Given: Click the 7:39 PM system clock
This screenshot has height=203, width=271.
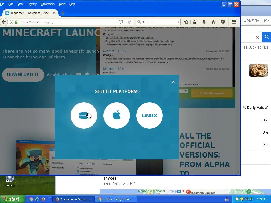Looking at the screenshot, I should [x=261, y=199].
